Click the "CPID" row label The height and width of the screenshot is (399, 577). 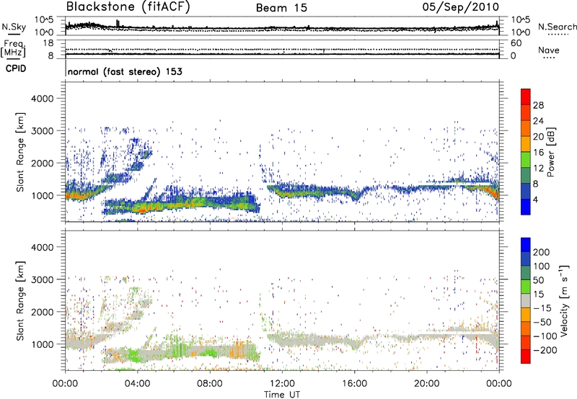coord(16,68)
